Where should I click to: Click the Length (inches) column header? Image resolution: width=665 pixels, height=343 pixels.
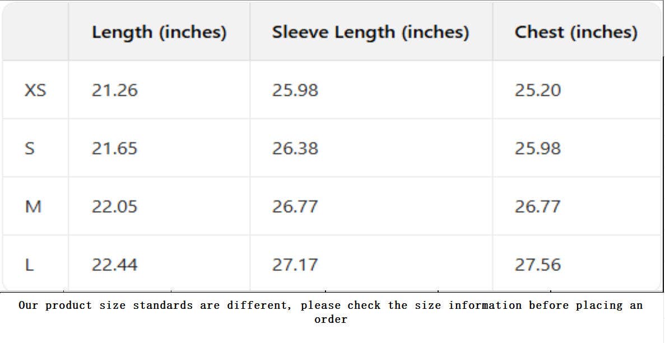[x=159, y=32]
